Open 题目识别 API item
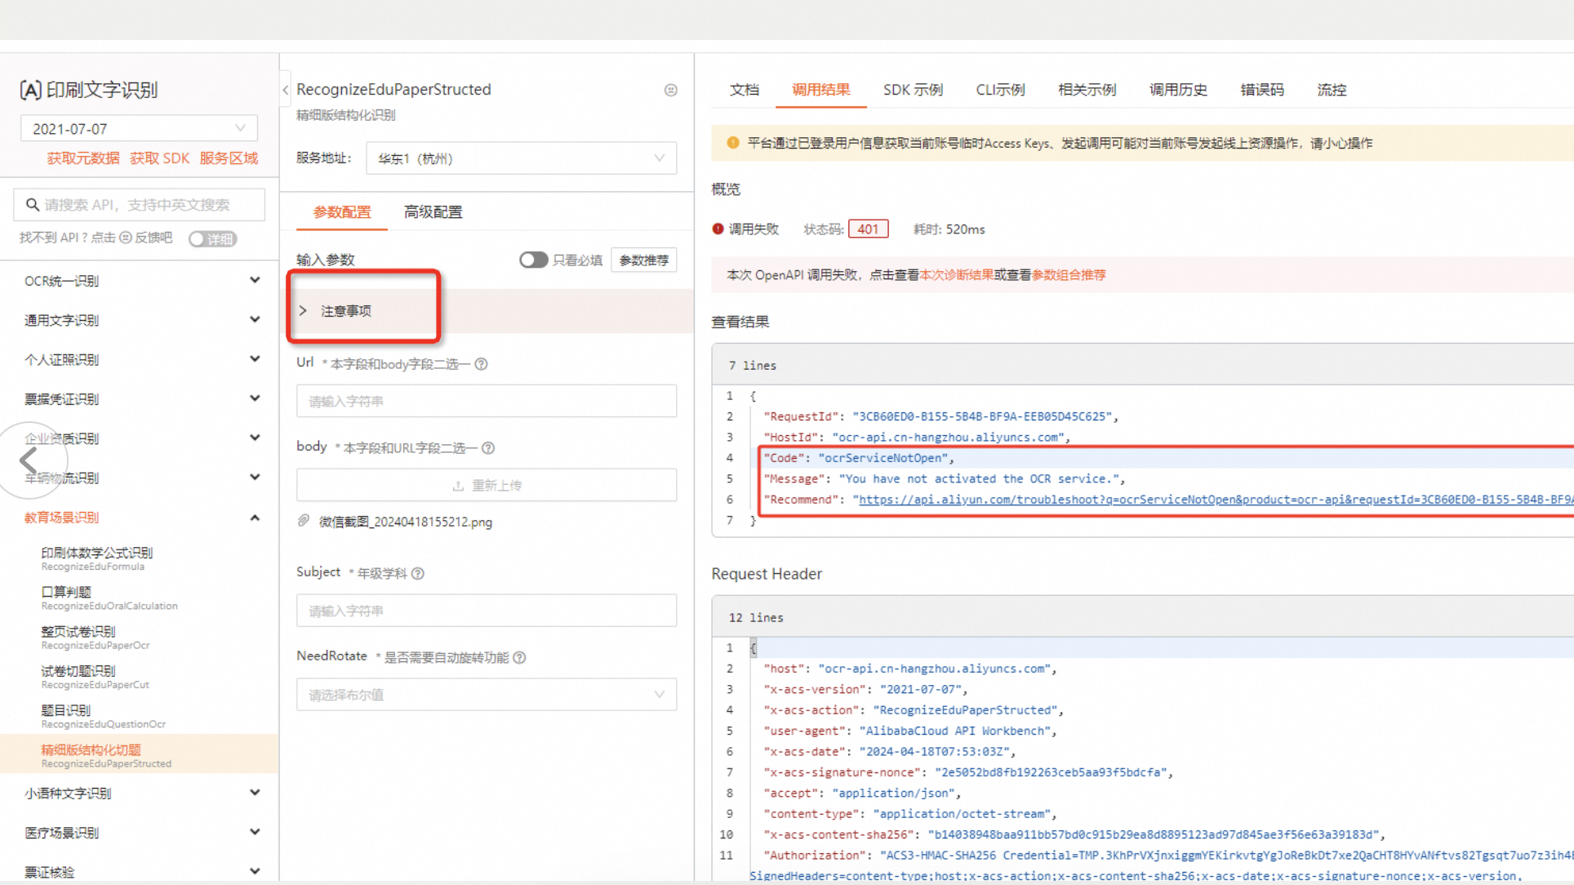Screen dimensions: 1574x885 (103, 716)
